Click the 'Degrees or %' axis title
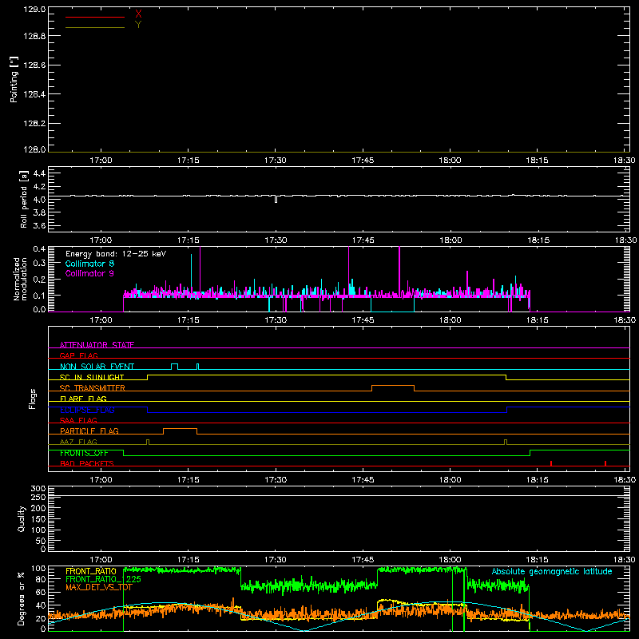This screenshot has height=639, width=639. (21, 598)
